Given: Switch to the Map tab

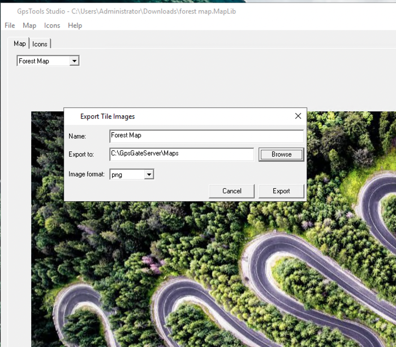Looking at the screenshot, I should pos(19,44).
